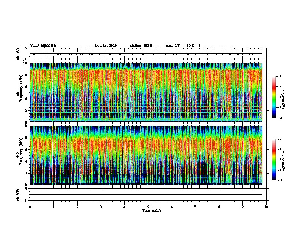Click time axis tick label '2'
The height and width of the screenshot is (232, 300).
tap(77, 207)
